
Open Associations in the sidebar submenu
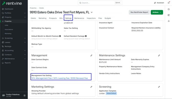(x=9, y=29)
